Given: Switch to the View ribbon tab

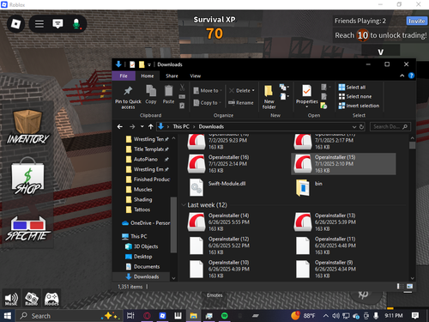Looking at the screenshot, I should (196, 76).
